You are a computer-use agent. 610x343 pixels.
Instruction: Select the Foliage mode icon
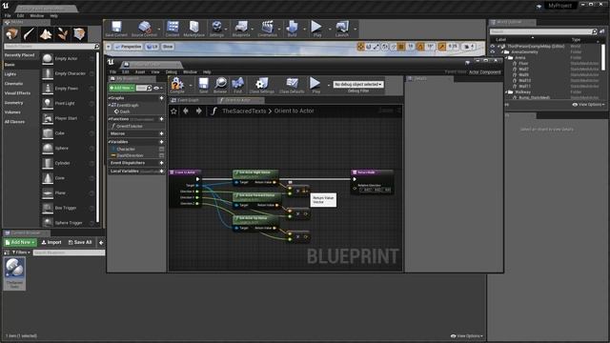point(63,34)
